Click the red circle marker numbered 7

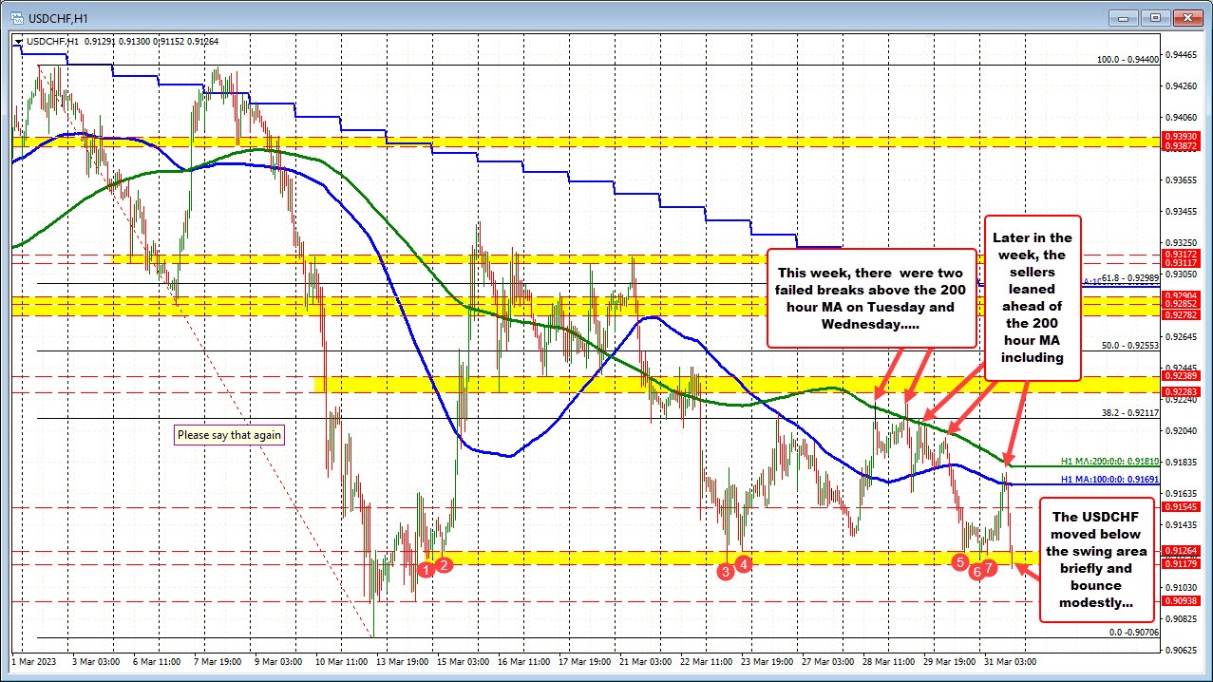[990, 567]
